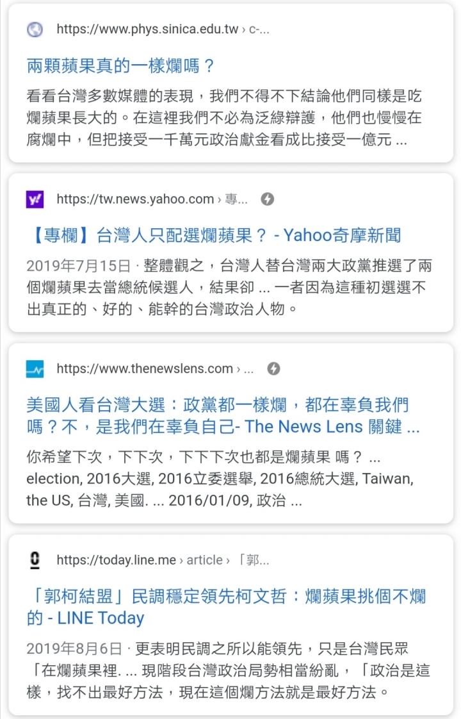The height and width of the screenshot is (719, 461).
Task: Click the purple Yahoo favicon icon
Action: [x=35, y=199]
